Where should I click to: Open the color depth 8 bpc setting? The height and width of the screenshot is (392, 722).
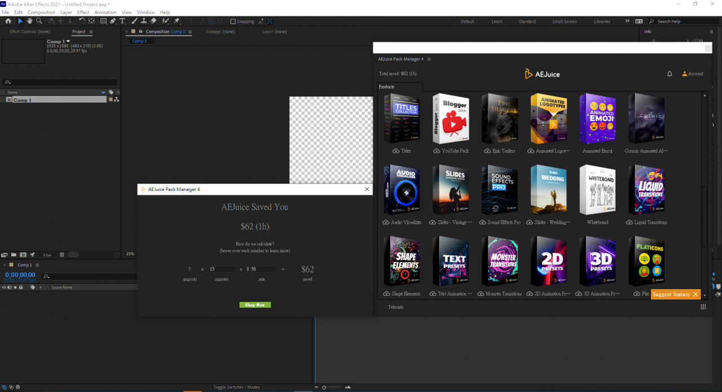[47, 255]
